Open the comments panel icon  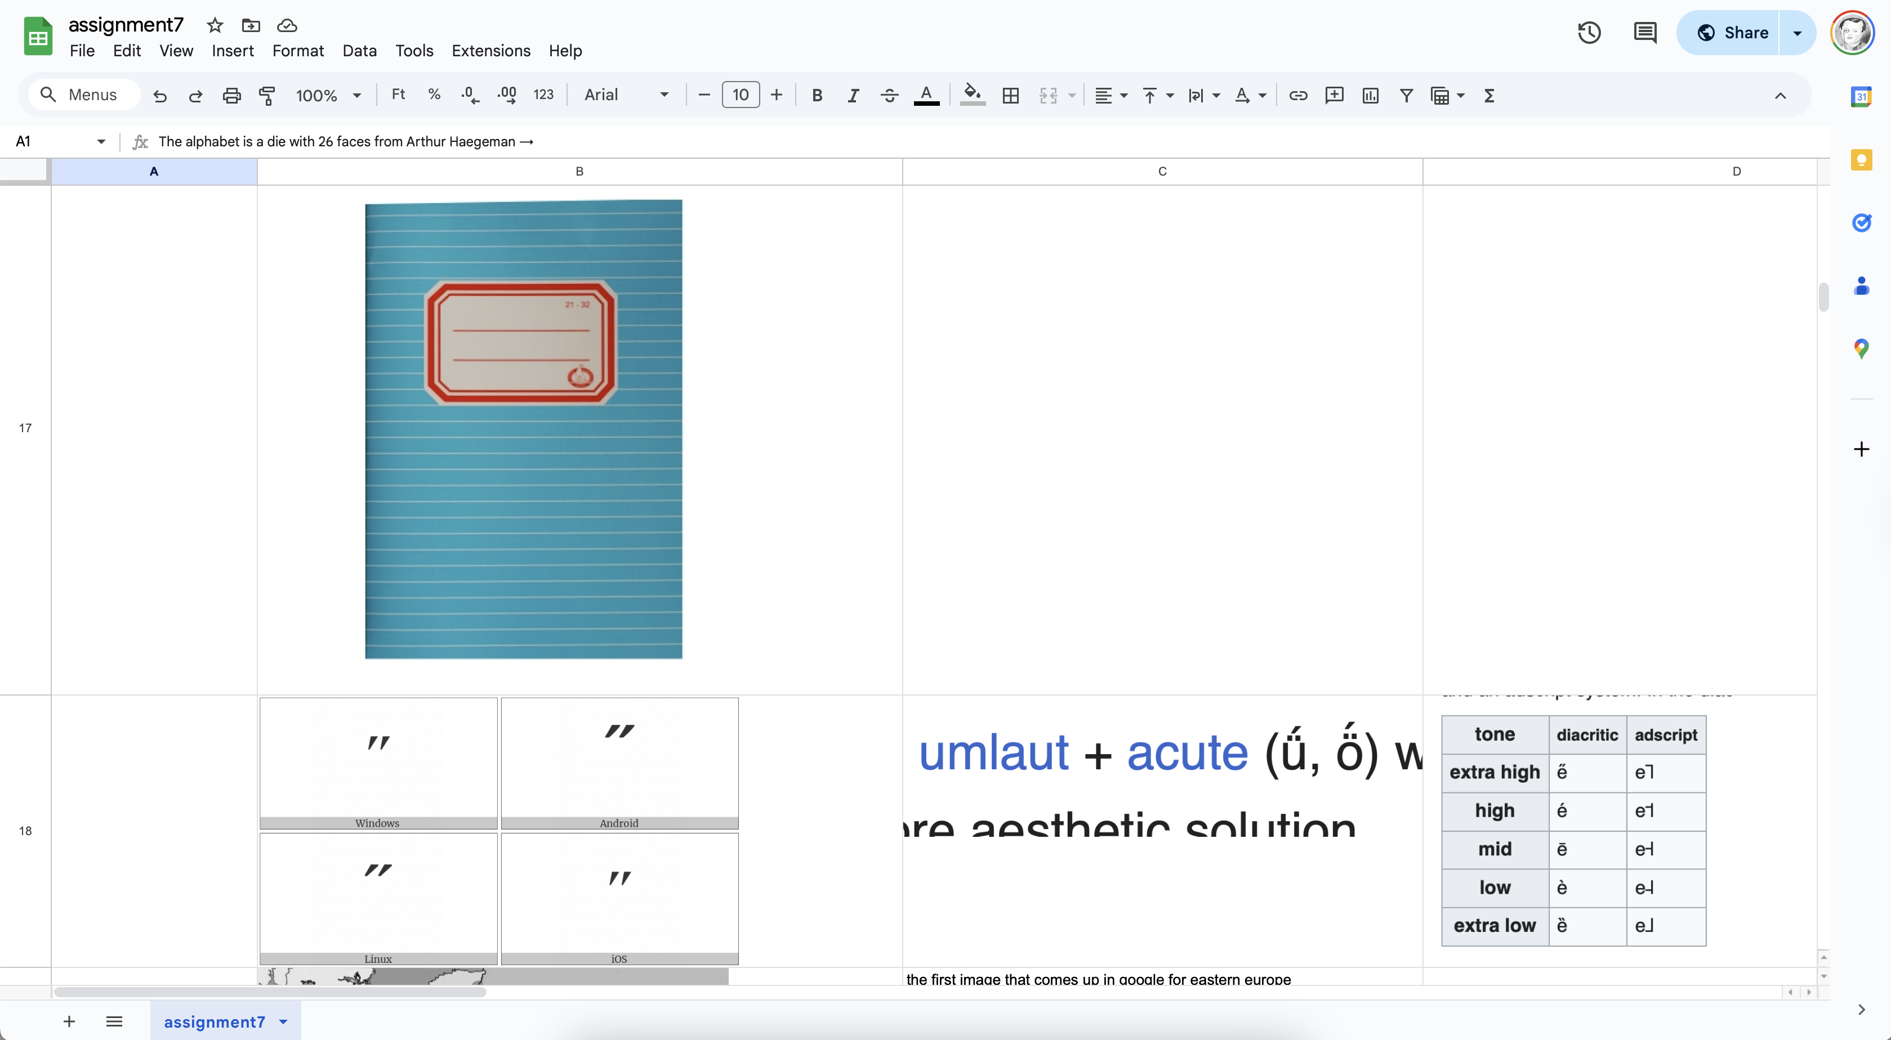[1644, 33]
